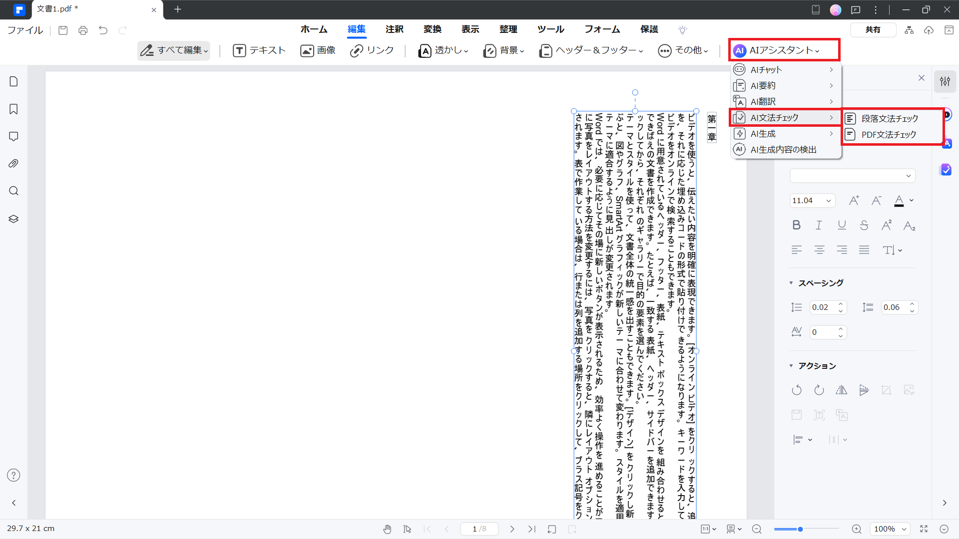Open the help icon

click(x=13, y=475)
